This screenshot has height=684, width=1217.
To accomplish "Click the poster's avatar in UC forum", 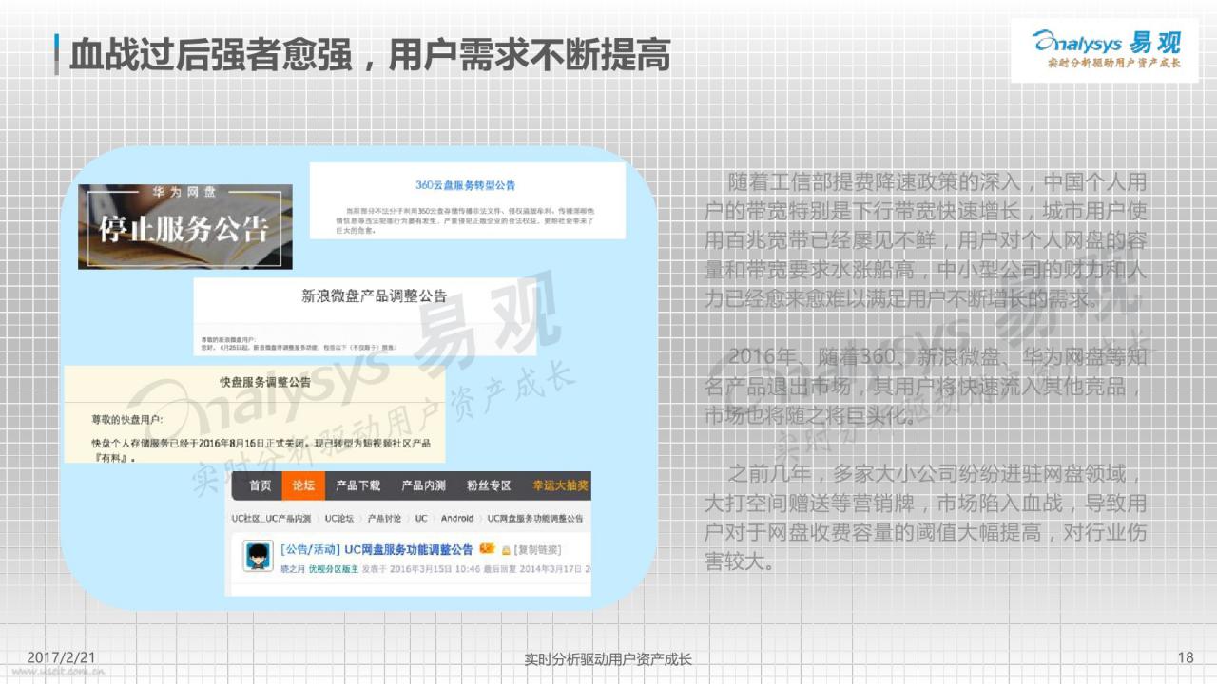I will pos(257,557).
